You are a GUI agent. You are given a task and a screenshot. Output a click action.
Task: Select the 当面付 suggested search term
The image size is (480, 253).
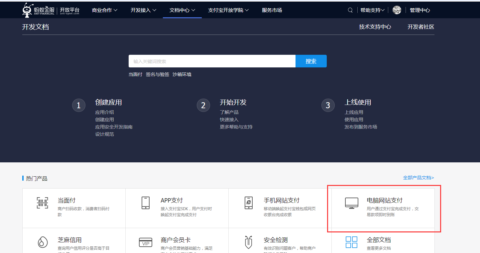pyautogui.click(x=135, y=74)
